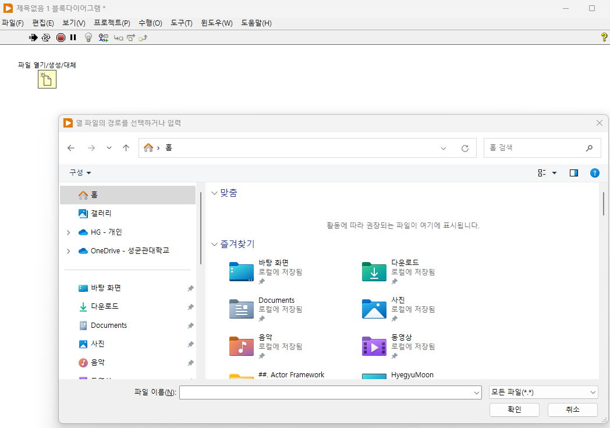Select 갤러리 in navigation pane

[x=127, y=213]
